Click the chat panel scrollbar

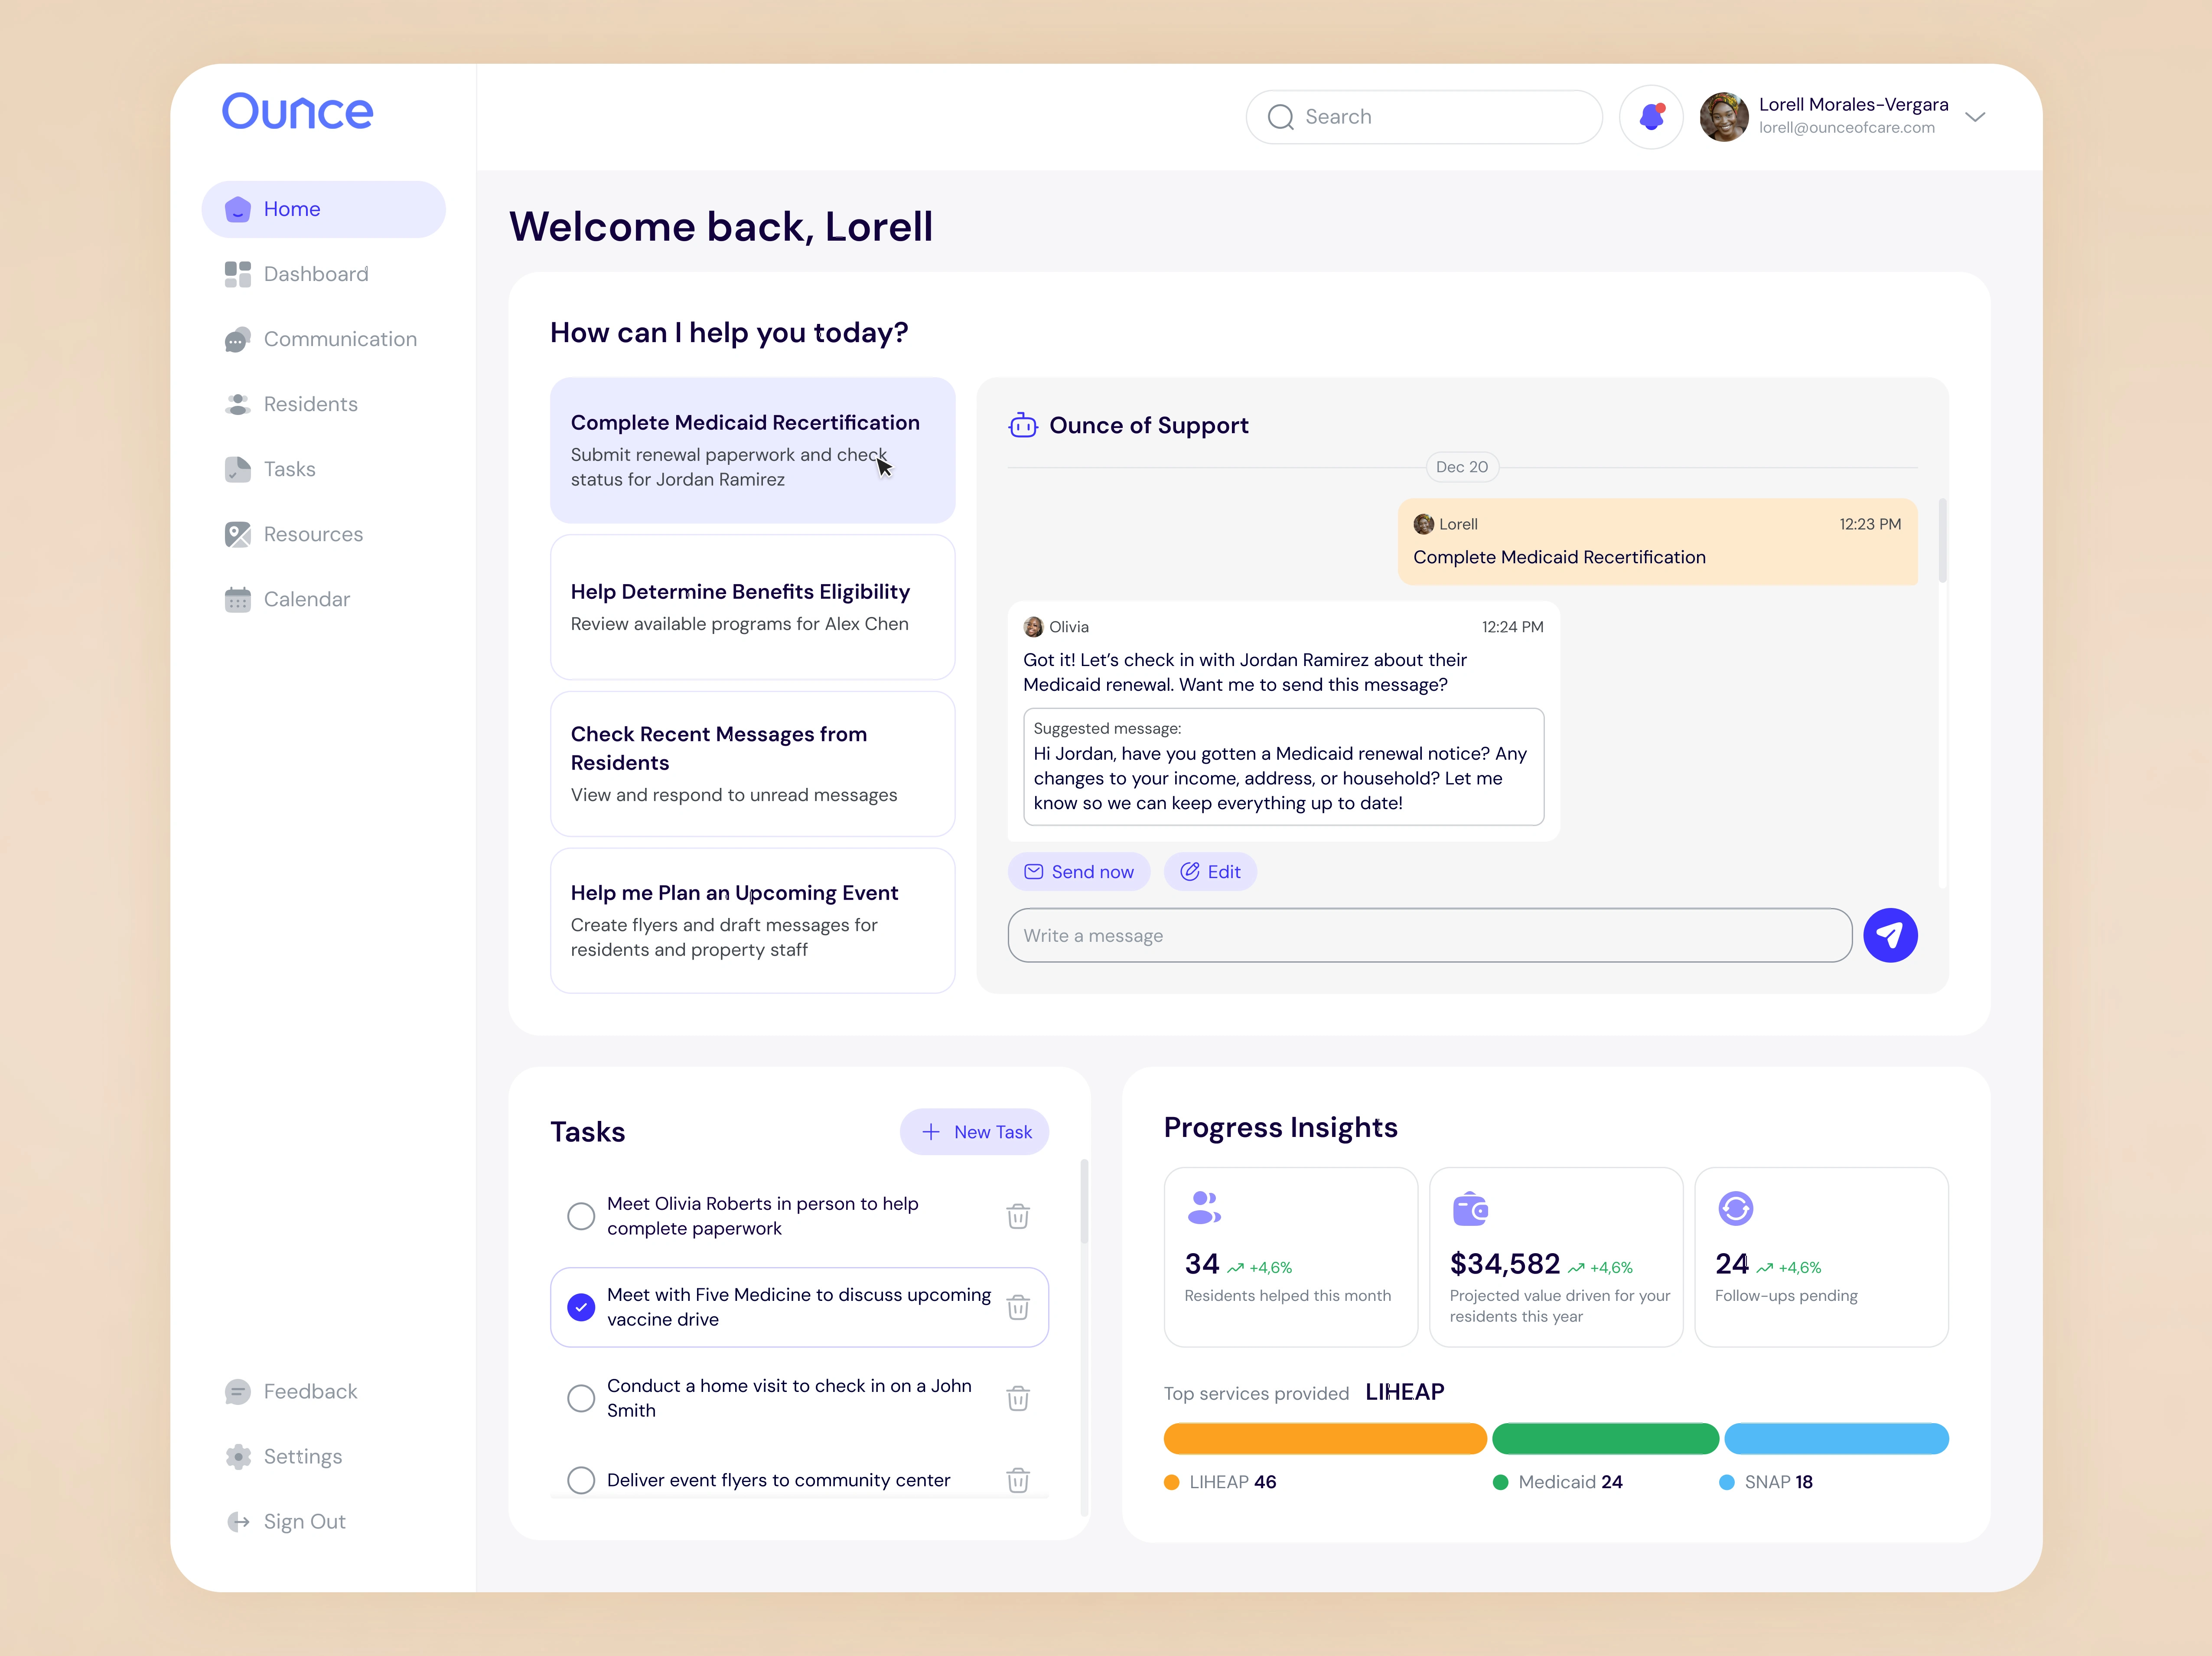pos(1942,540)
